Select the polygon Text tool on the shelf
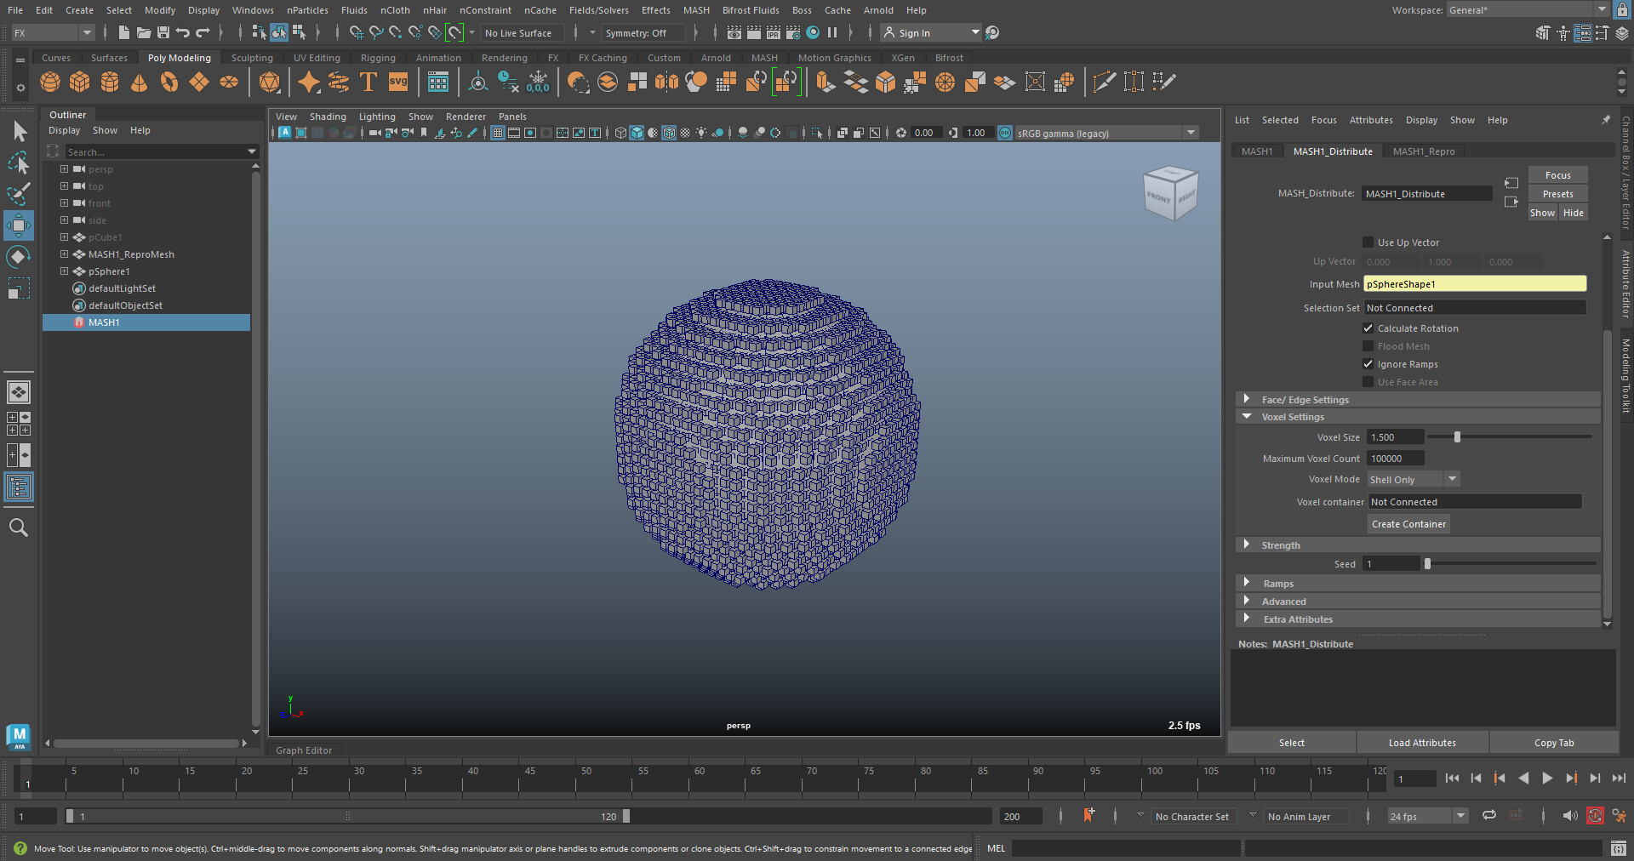This screenshot has width=1634, height=861. click(x=369, y=82)
